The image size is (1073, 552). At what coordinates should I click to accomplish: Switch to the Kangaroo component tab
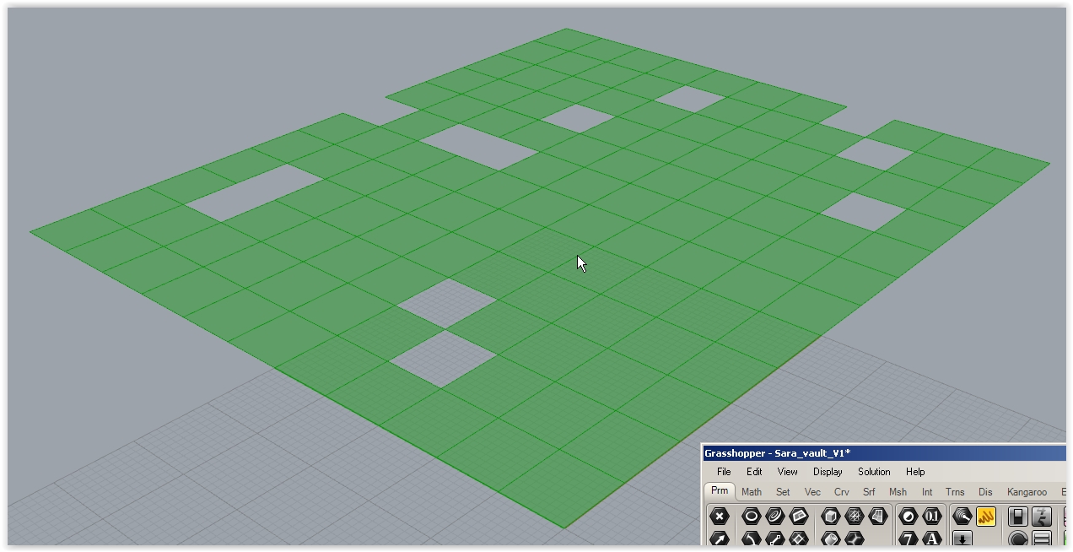1027,492
